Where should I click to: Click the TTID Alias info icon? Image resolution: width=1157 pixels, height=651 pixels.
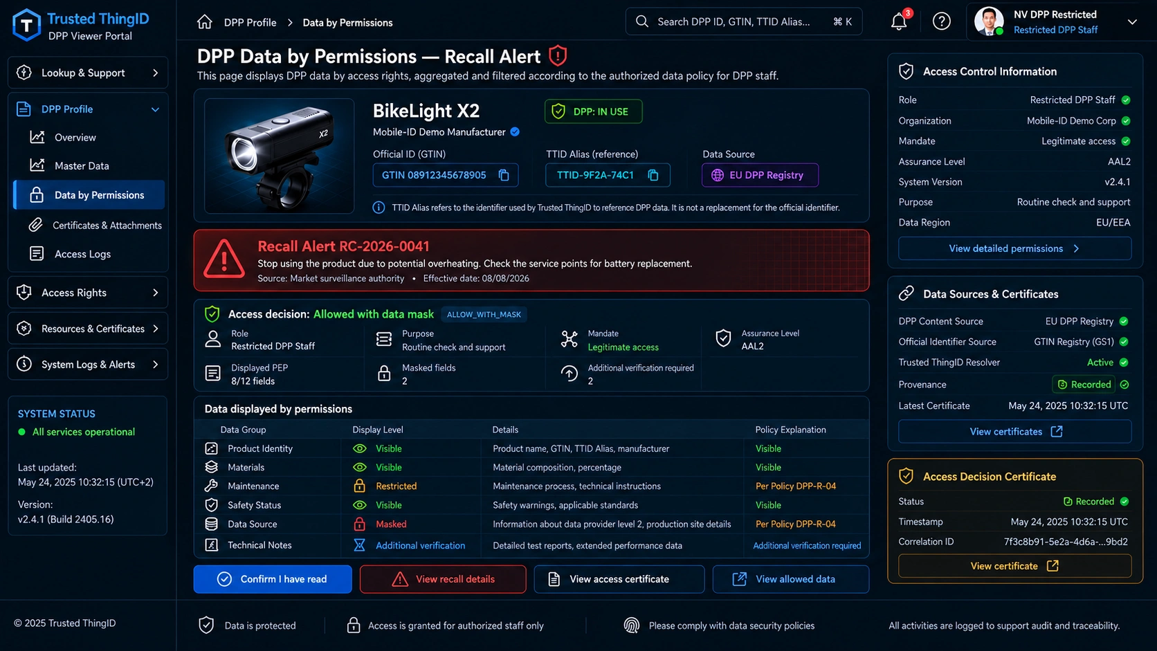pos(379,208)
